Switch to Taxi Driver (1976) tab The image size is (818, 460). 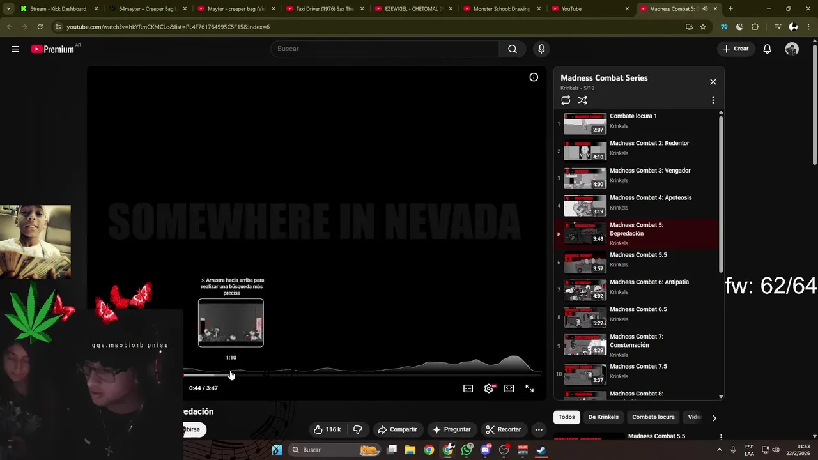pos(325,9)
